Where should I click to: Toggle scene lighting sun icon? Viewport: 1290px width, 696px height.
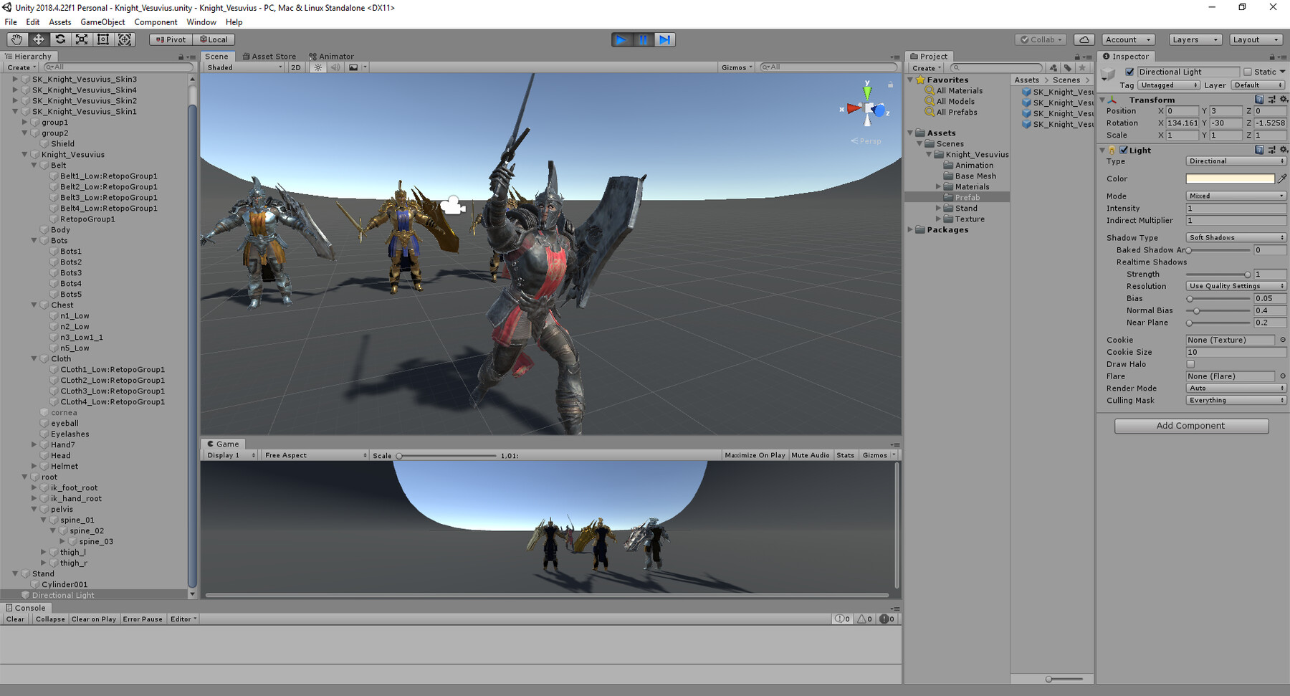click(x=318, y=67)
